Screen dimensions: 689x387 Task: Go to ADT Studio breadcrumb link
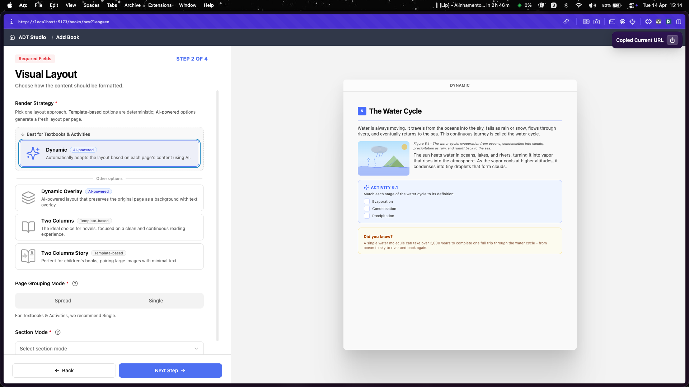click(32, 37)
